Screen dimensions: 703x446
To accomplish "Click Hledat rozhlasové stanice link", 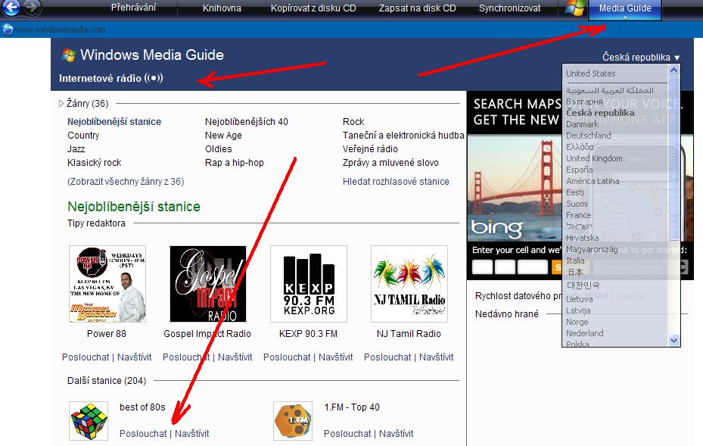I will tap(396, 181).
